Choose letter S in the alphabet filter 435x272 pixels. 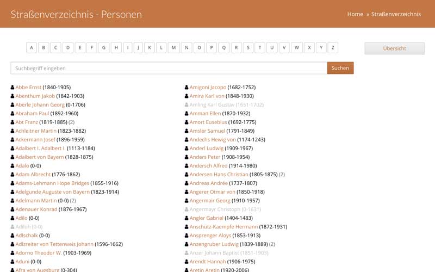[x=248, y=48]
